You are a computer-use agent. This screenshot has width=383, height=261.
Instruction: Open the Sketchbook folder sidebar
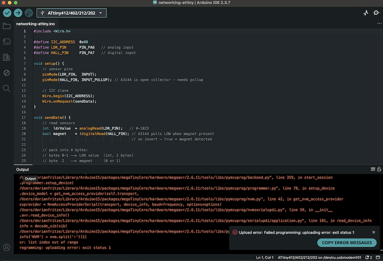click(x=7, y=26)
